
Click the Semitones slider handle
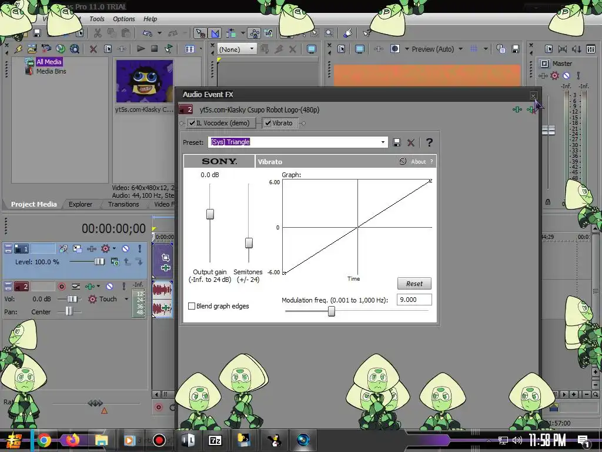click(x=249, y=243)
